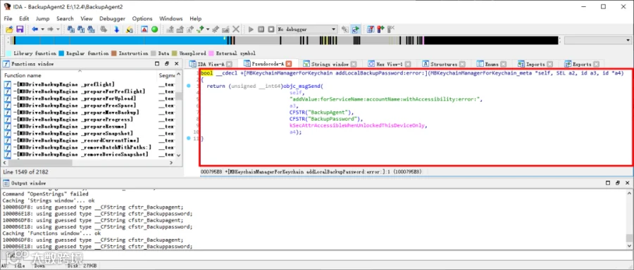This screenshot has width=634, height=270.
Task: Open the Debugger menu
Action: pos(112,18)
